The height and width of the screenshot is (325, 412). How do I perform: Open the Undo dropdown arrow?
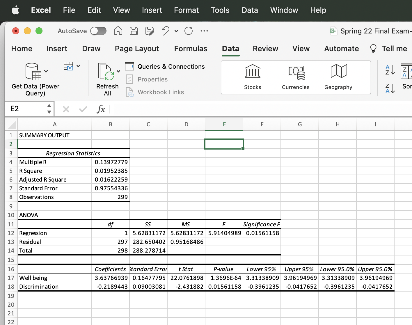176,31
